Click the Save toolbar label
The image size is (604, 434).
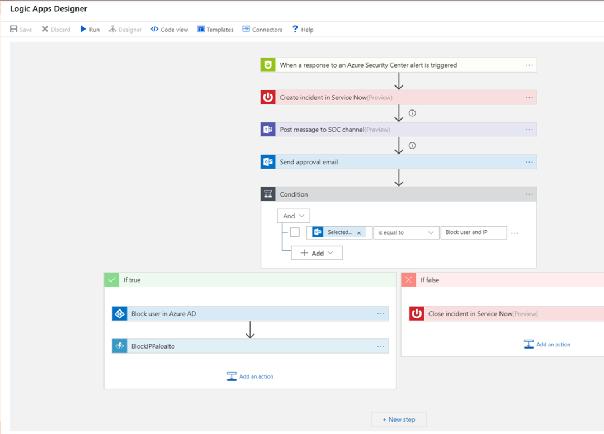coord(26,30)
